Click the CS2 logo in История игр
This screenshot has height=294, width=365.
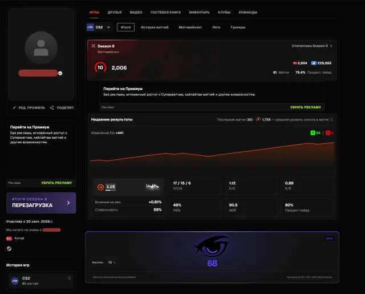coord(15,281)
